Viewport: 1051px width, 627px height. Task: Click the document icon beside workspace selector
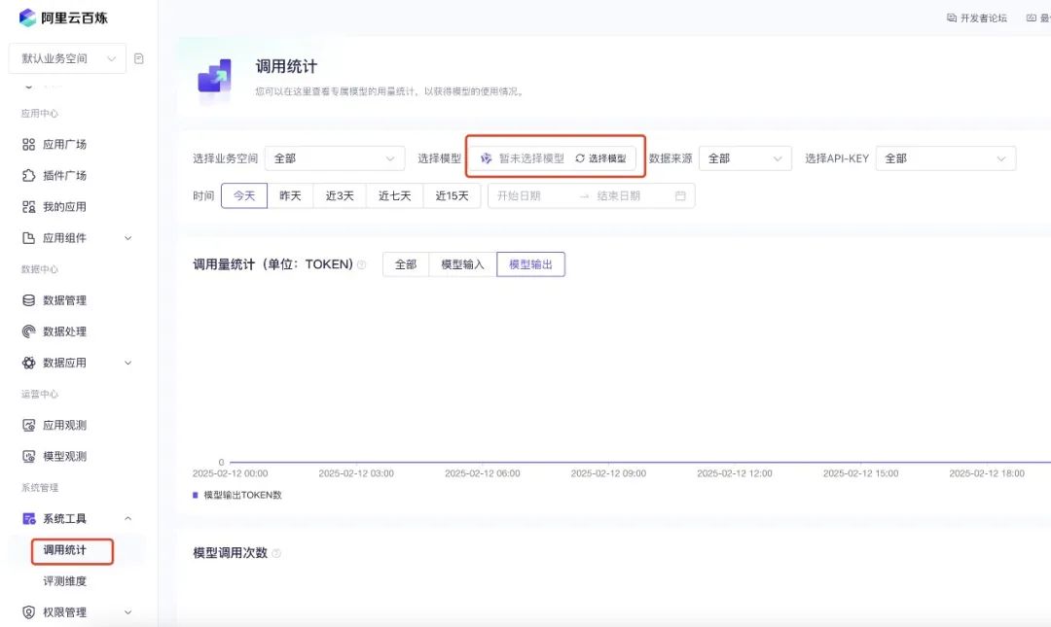139,58
